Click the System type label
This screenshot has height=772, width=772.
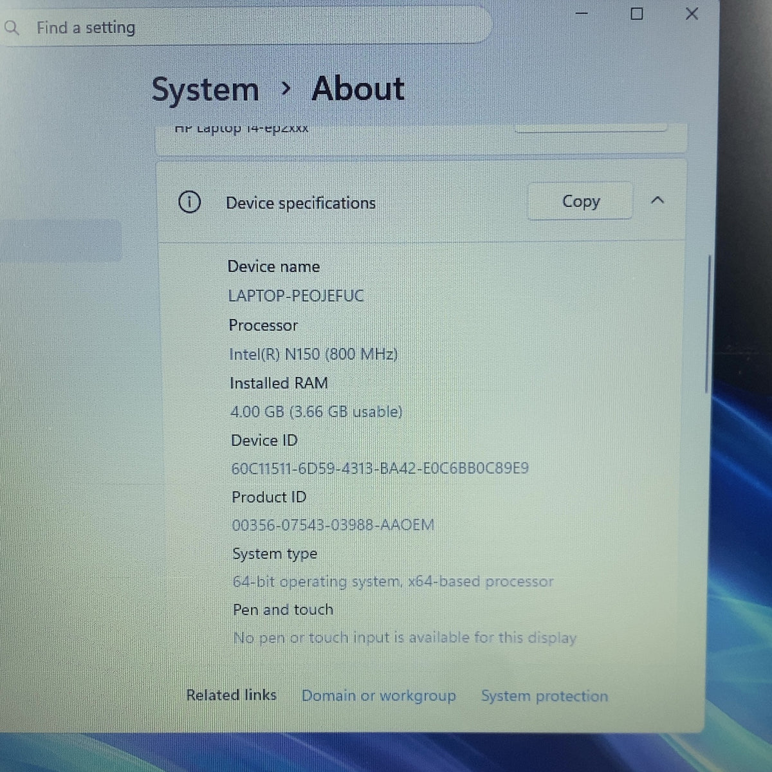[275, 554]
